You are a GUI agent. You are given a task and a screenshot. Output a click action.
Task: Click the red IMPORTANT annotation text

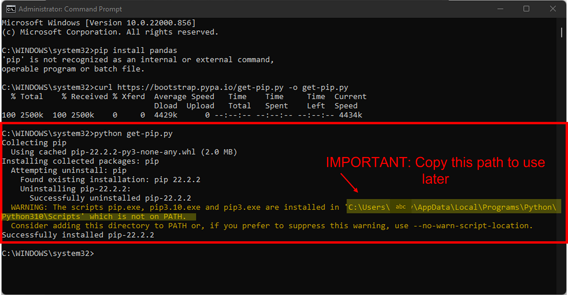point(435,162)
